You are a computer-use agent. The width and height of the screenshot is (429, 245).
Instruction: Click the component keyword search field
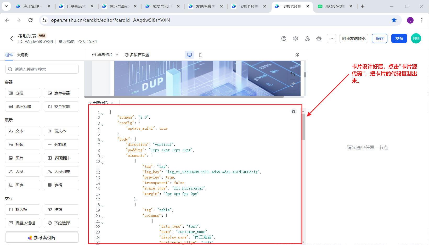[x=42, y=69]
